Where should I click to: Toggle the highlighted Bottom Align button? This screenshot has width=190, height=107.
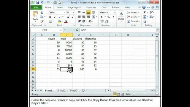coord(88,12)
